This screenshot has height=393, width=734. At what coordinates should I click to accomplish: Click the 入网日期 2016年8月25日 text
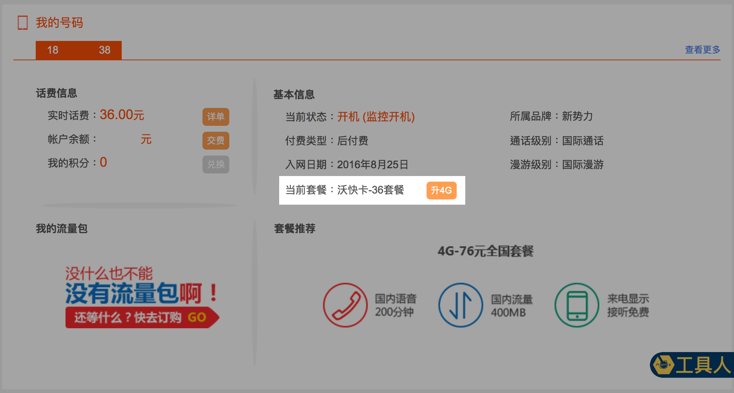[x=347, y=164]
